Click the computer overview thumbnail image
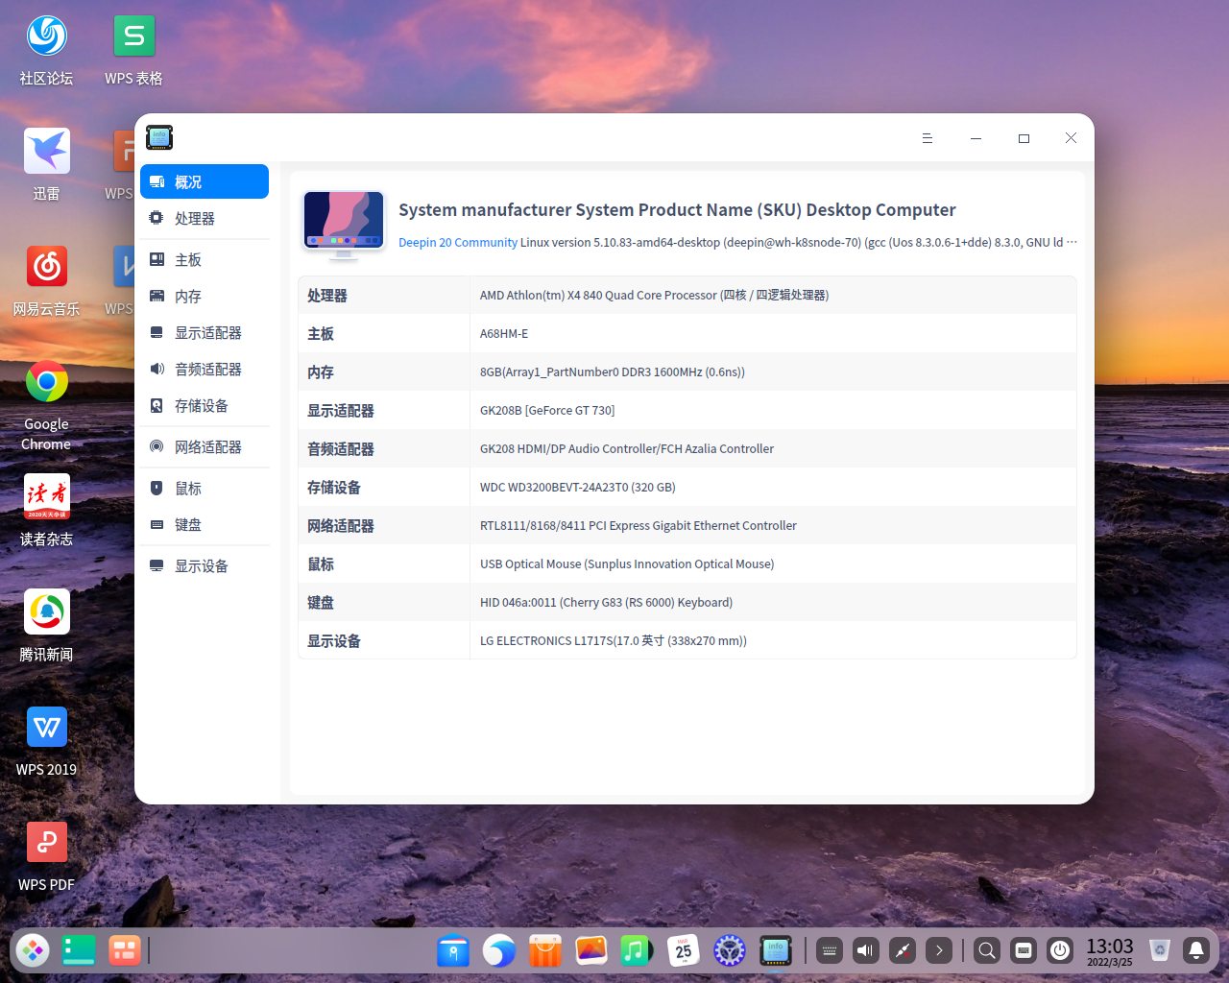The width and height of the screenshot is (1229, 983). [343, 223]
